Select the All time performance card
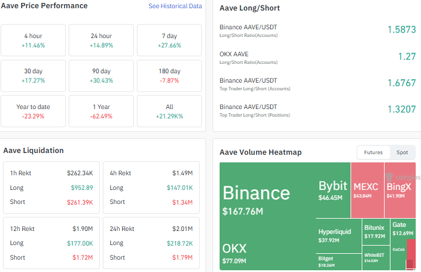 (x=170, y=111)
